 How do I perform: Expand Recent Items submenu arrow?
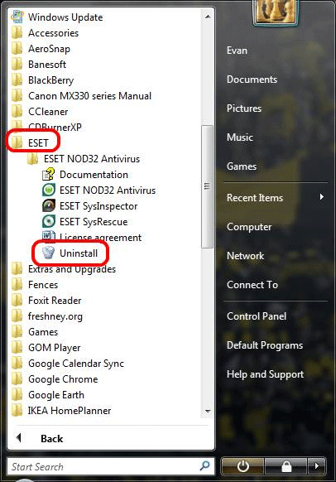pyautogui.click(x=322, y=197)
